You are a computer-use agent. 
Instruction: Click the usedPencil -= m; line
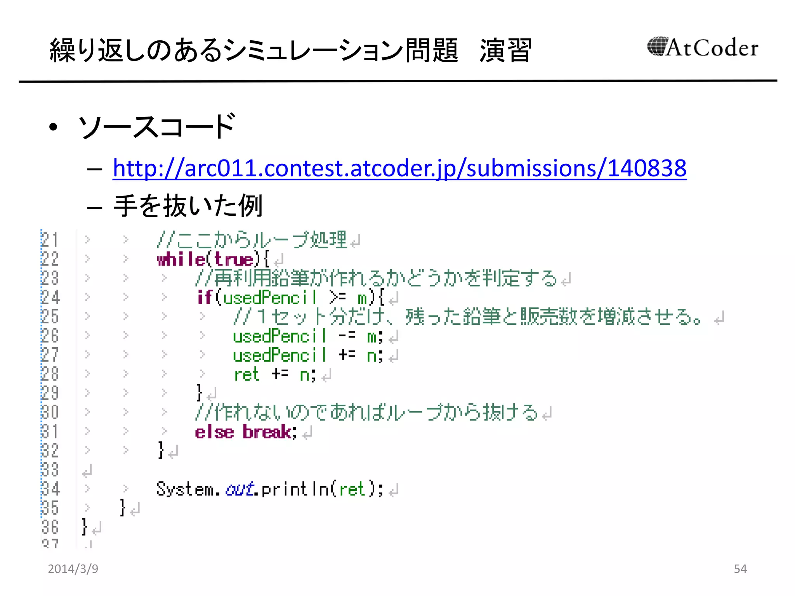pyautogui.click(x=308, y=336)
